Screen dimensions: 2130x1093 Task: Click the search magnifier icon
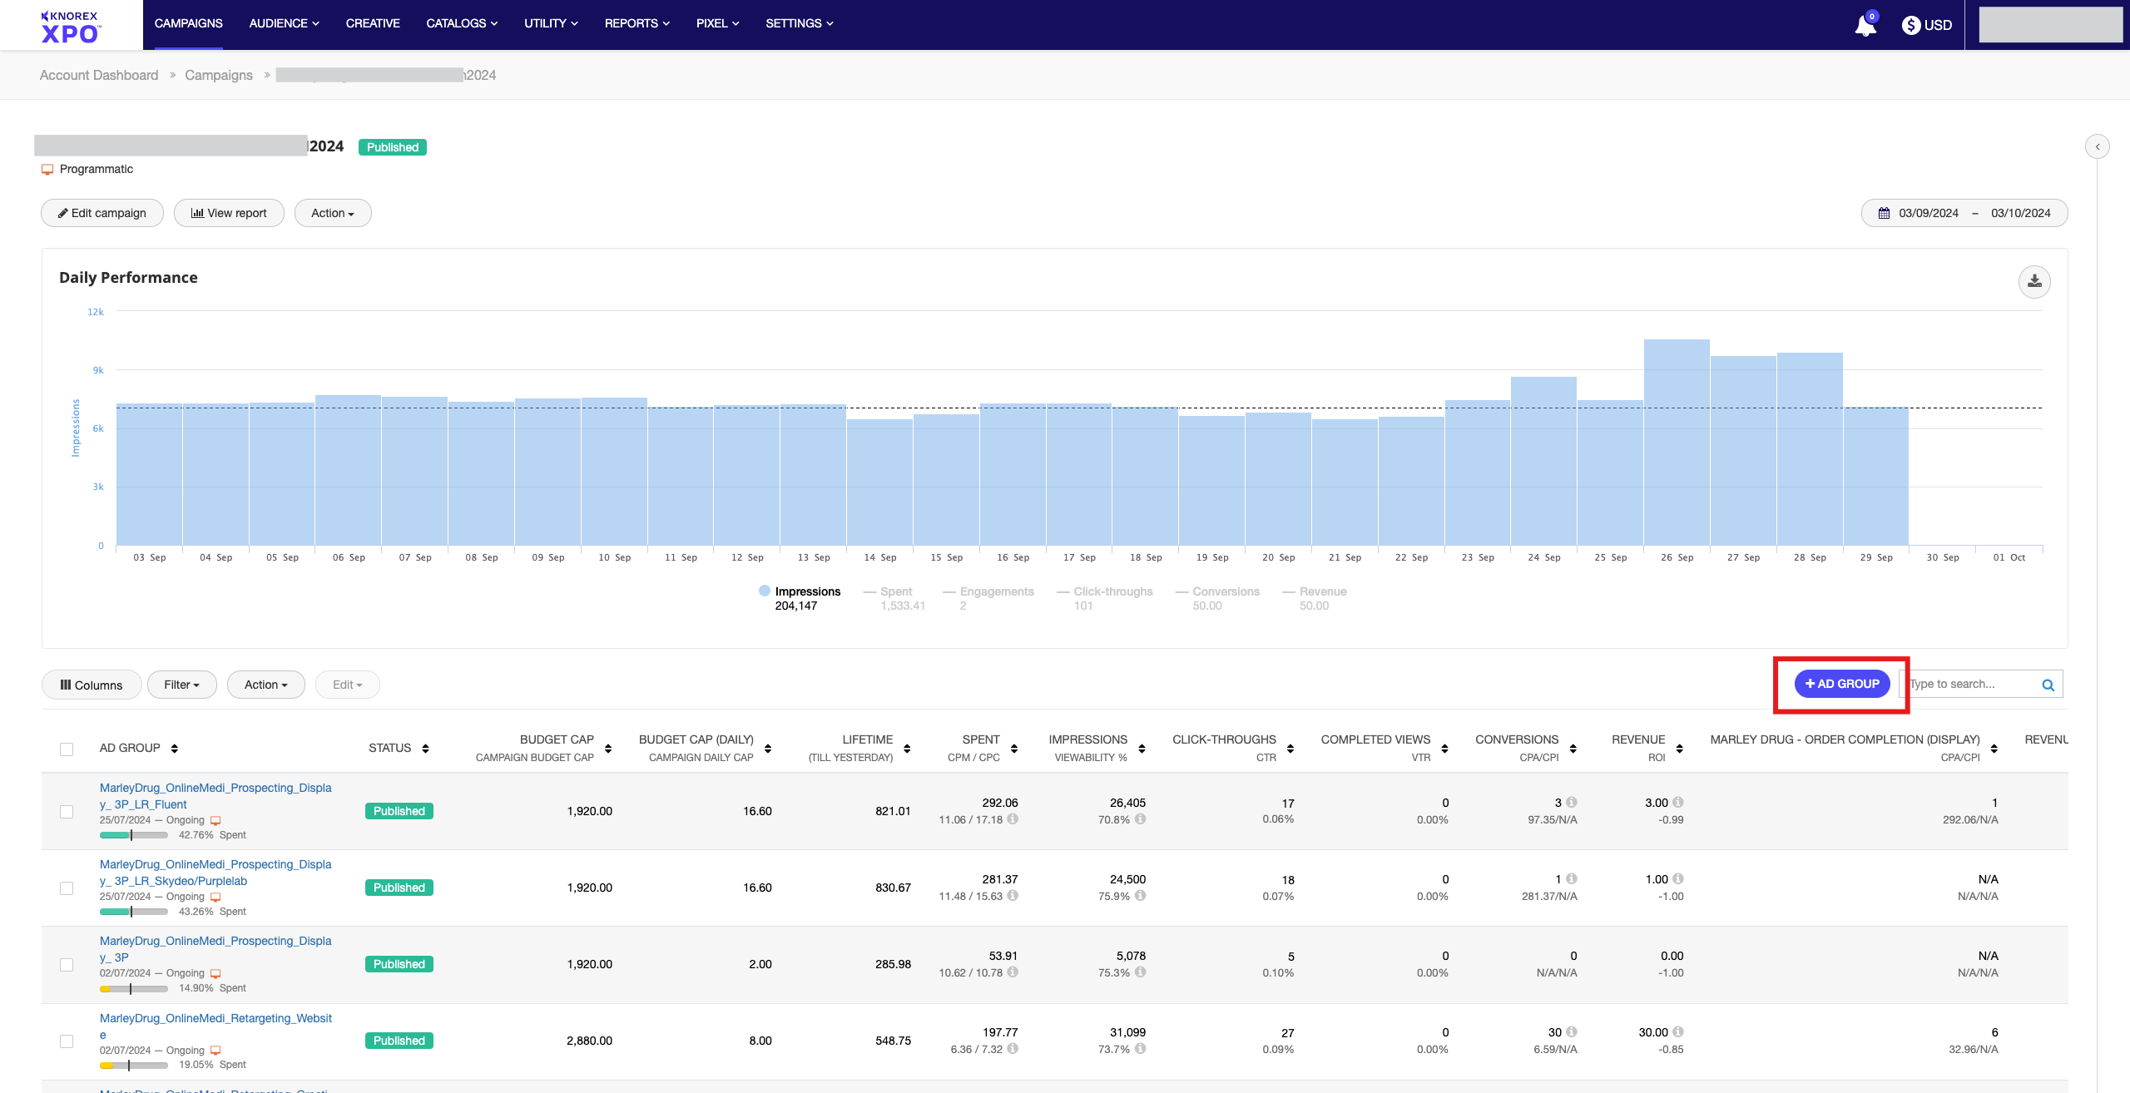[x=2048, y=685]
